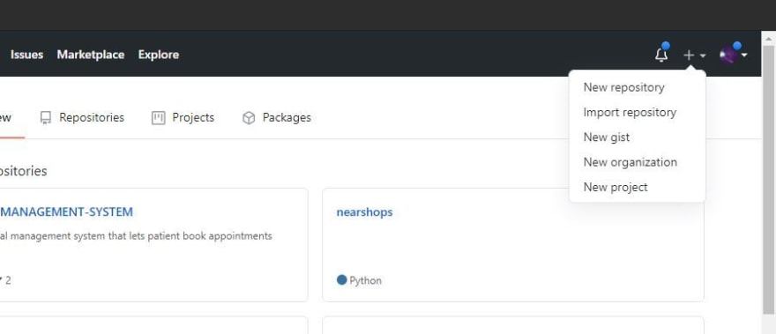Screen dimensions: 776x334
Task: Open Issues in the top navigation
Action: 26,55
